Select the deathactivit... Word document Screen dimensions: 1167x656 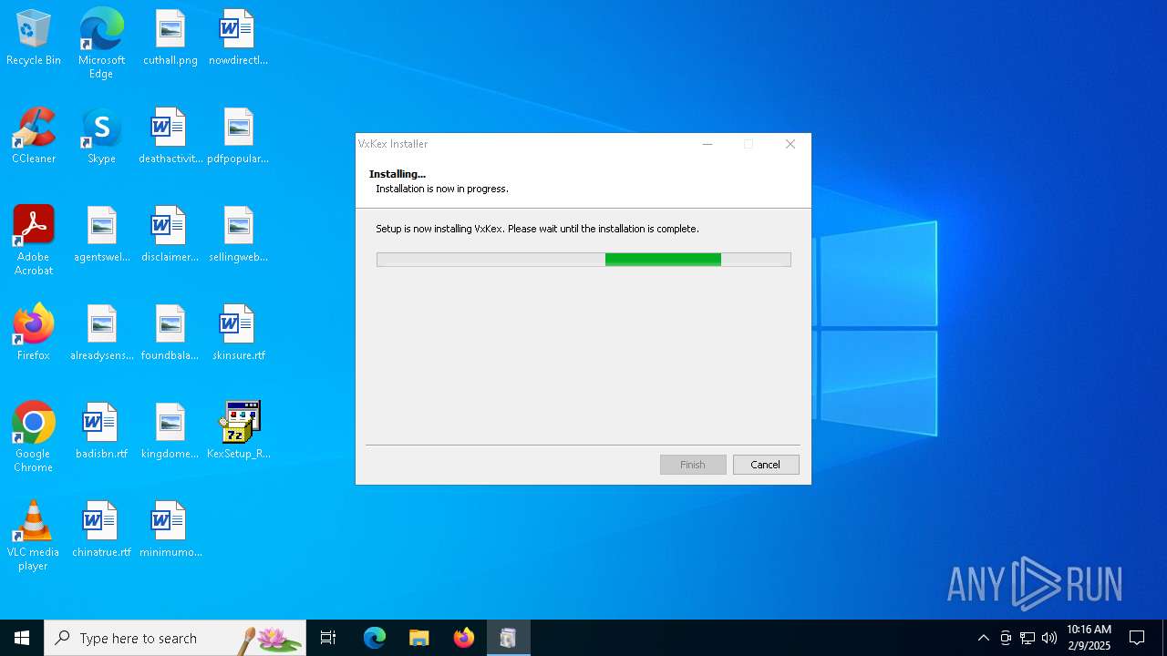pyautogui.click(x=170, y=137)
